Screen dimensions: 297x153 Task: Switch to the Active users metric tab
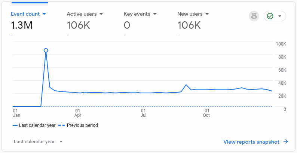tap(82, 14)
